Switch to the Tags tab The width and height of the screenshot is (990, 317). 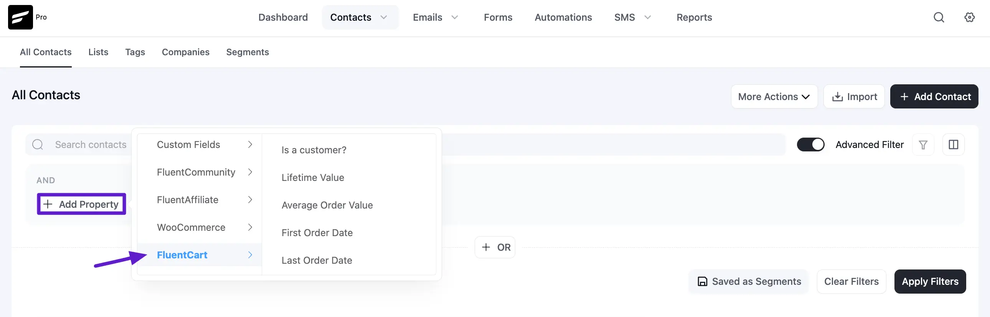click(135, 52)
